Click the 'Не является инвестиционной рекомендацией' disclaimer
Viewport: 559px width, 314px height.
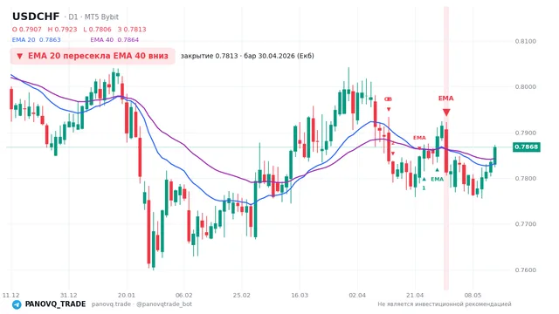[445, 304]
